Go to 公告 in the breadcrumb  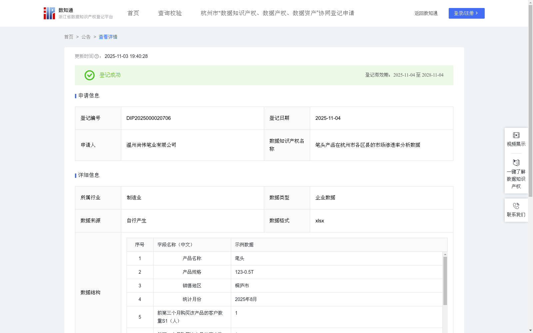(x=86, y=37)
